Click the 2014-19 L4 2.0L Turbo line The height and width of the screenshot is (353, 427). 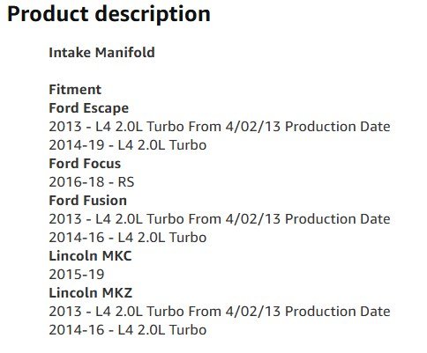pyautogui.click(x=128, y=145)
